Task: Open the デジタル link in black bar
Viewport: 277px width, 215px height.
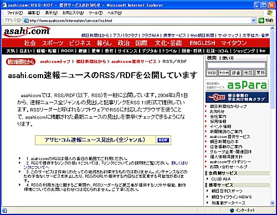Action: (150, 51)
